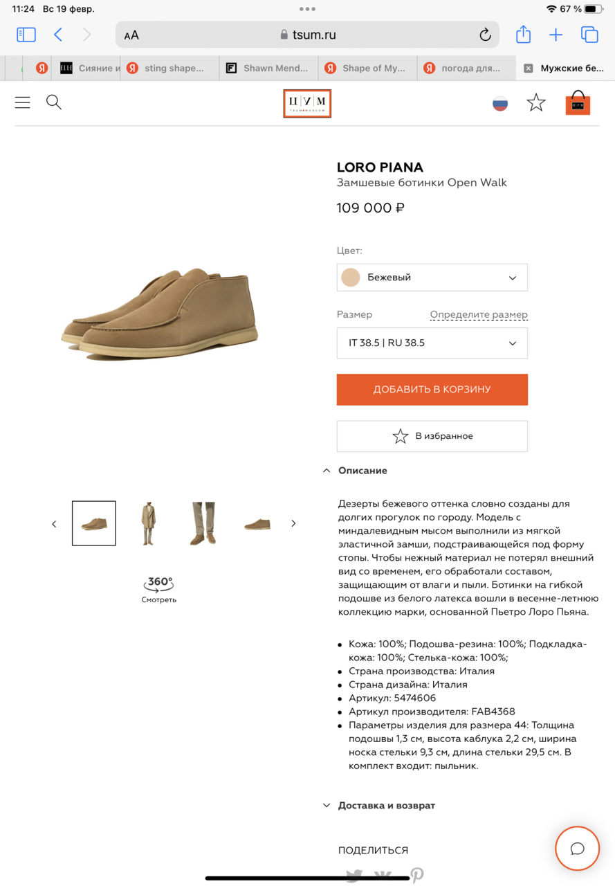Select the model in coat thumbnail
The height and width of the screenshot is (886, 615).
tap(148, 523)
